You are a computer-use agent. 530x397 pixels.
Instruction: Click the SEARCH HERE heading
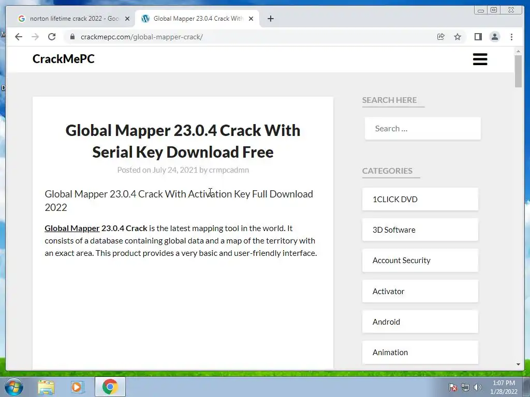point(389,100)
